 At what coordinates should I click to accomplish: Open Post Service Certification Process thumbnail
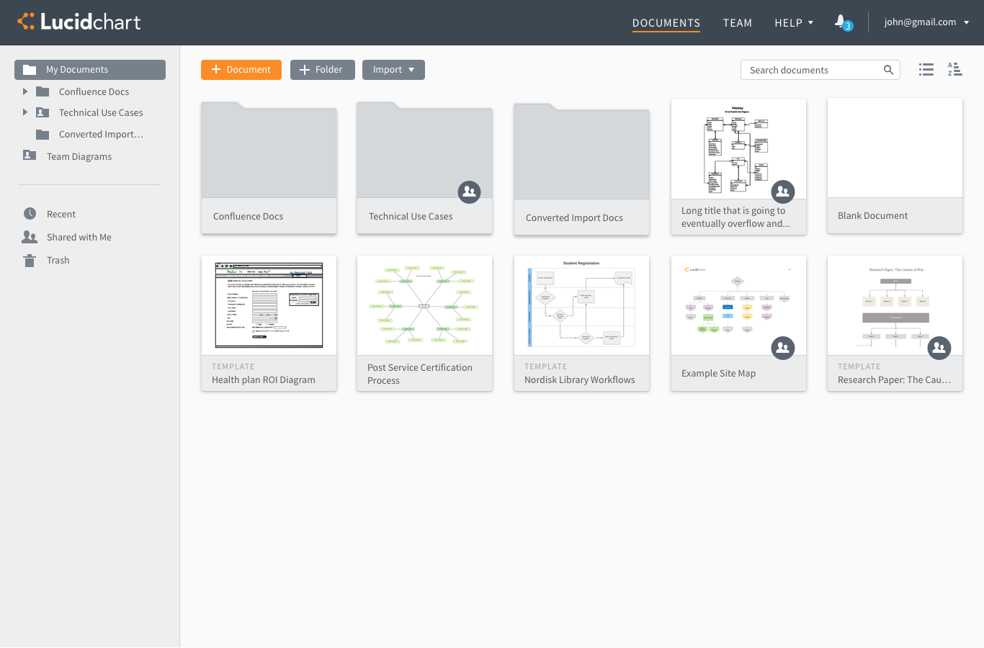coord(424,305)
